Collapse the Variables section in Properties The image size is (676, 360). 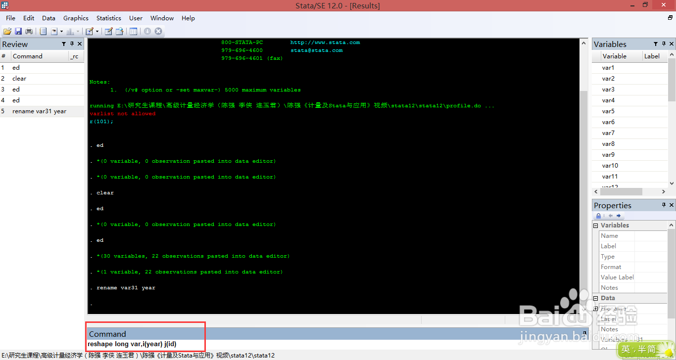[x=596, y=225]
